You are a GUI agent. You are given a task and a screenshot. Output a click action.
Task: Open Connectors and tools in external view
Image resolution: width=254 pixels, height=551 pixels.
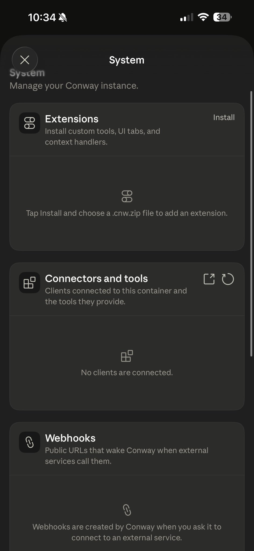click(x=209, y=279)
